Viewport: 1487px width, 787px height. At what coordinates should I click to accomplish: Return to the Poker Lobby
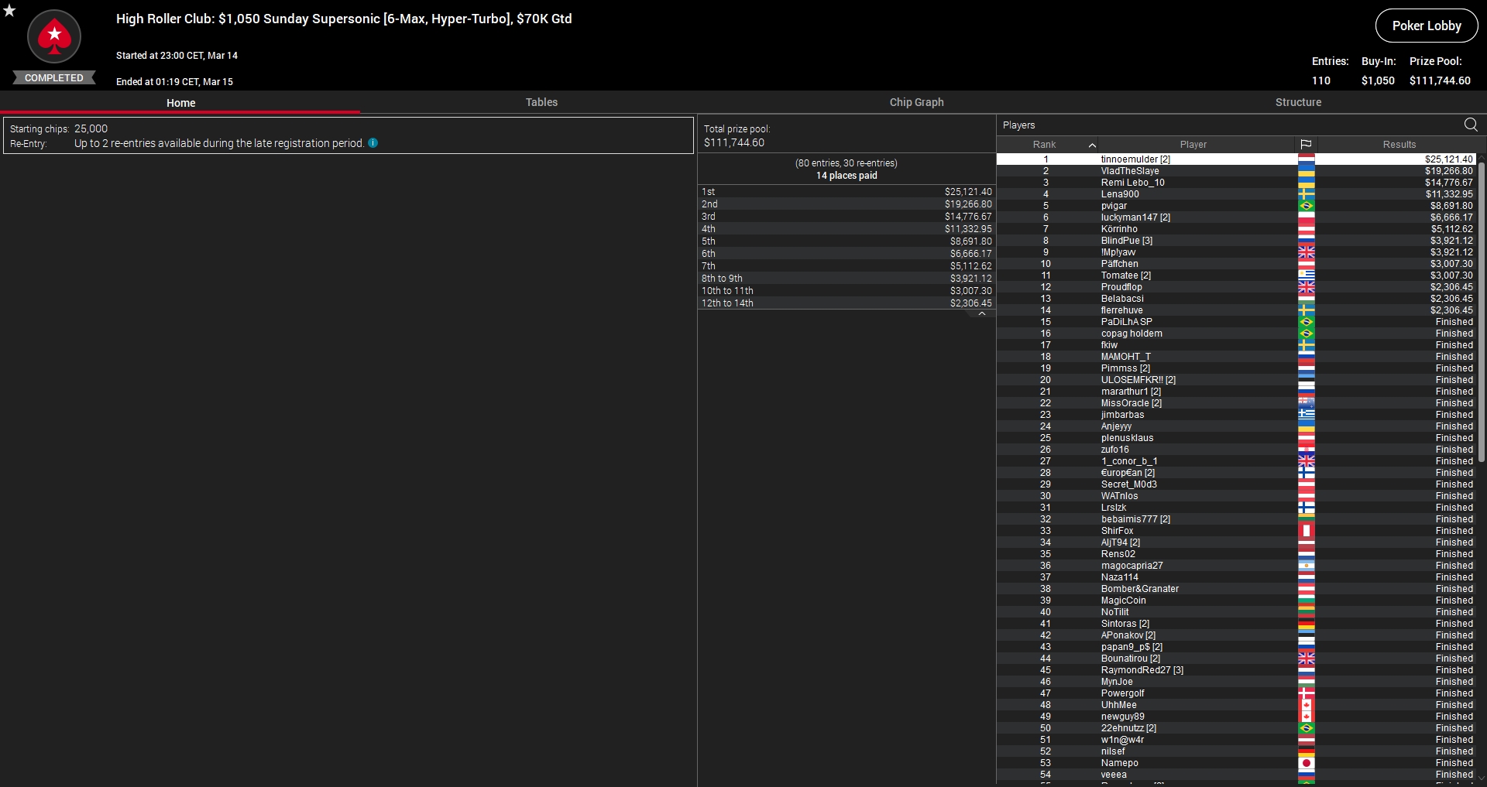pyautogui.click(x=1426, y=26)
